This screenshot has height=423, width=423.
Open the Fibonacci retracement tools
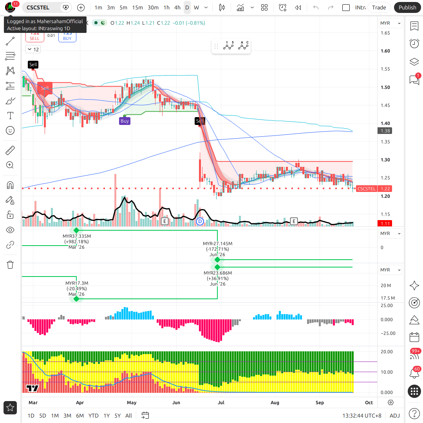(10, 56)
